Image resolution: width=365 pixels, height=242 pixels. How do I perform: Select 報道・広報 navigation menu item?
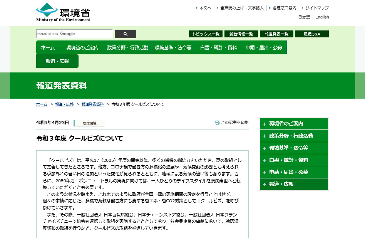(57, 61)
